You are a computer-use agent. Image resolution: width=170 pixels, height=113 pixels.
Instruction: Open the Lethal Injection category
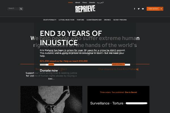pyautogui.click(x=67, y=20)
